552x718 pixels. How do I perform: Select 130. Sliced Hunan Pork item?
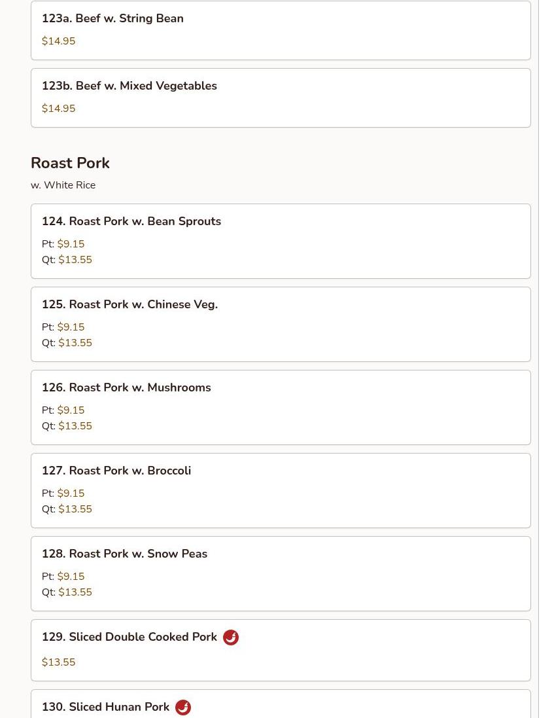coord(105,707)
